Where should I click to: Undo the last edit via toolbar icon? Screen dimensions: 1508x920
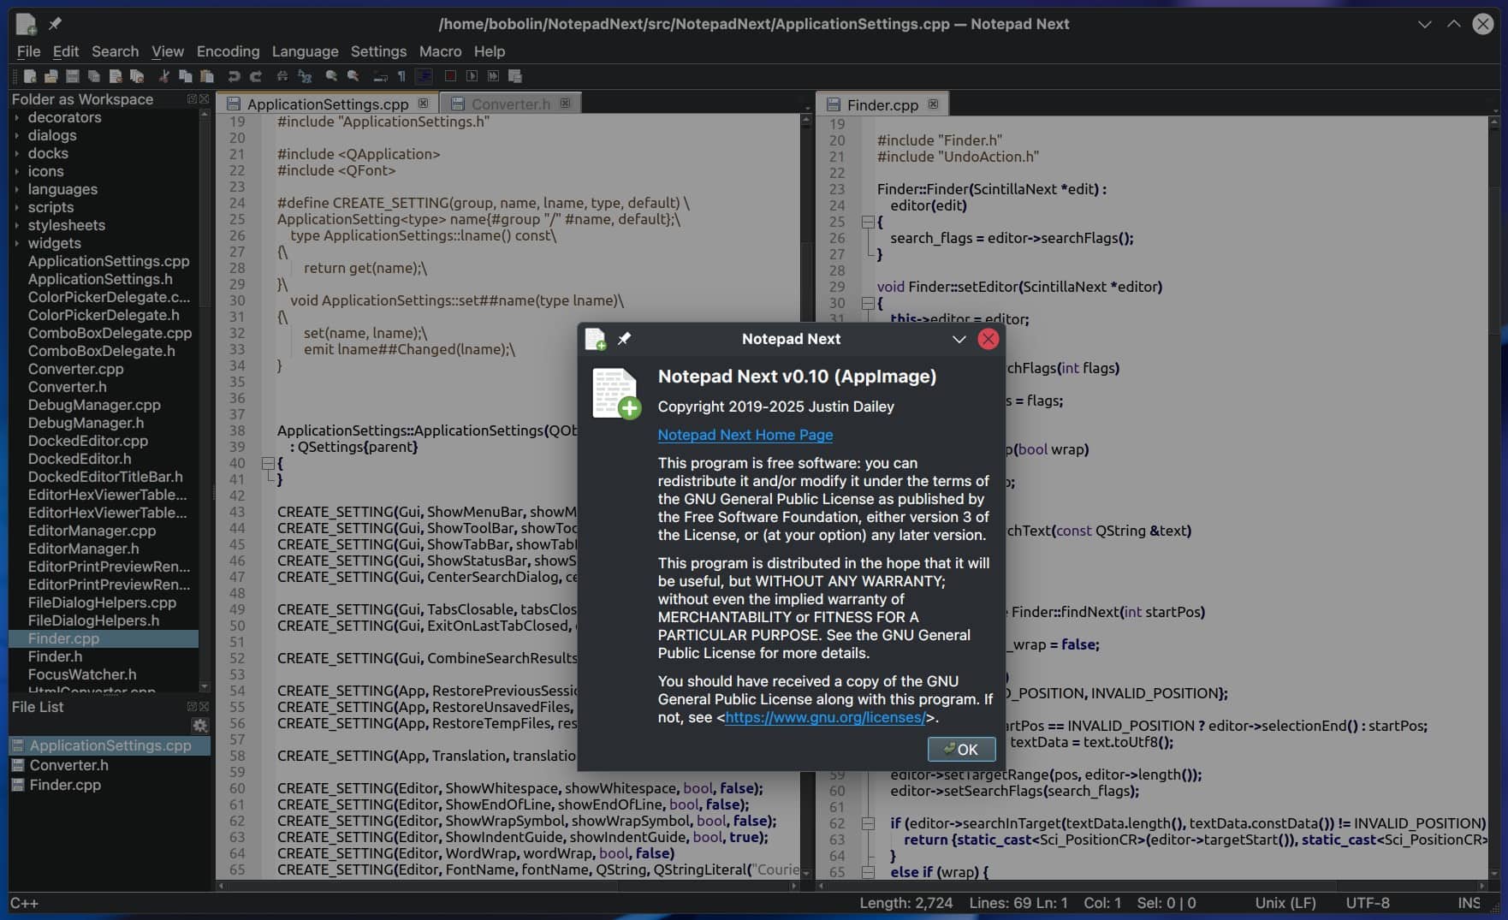point(234,76)
